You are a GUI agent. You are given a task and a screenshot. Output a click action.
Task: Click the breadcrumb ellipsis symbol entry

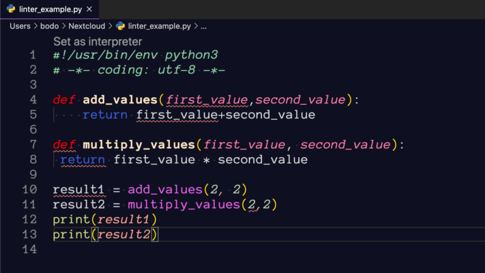(x=203, y=26)
